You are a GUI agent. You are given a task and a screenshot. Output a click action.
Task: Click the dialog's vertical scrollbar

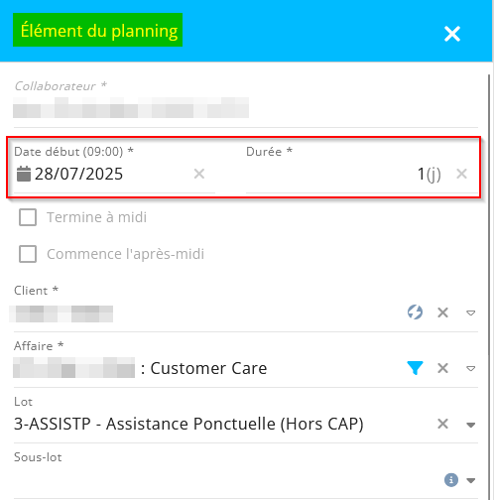[x=489, y=215]
